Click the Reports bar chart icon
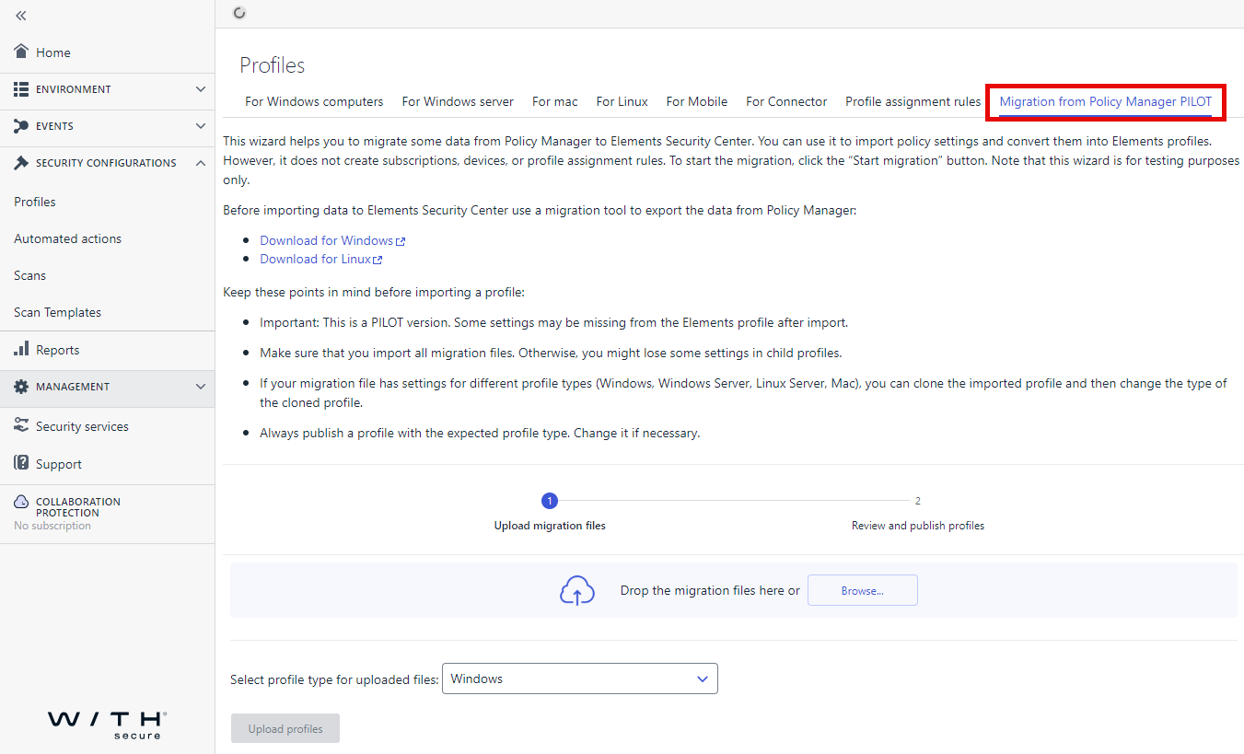The image size is (1244, 754). pyautogui.click(x=21, y=349)
